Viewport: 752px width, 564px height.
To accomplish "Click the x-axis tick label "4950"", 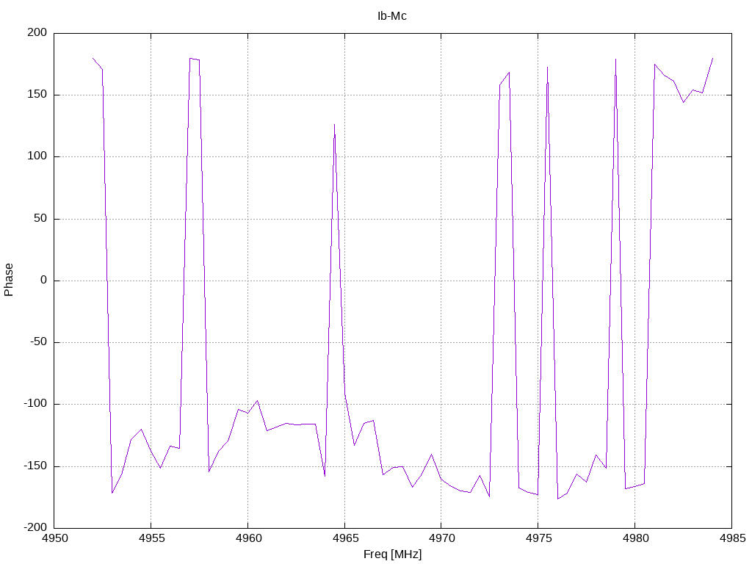I will (x=55, y=538).
